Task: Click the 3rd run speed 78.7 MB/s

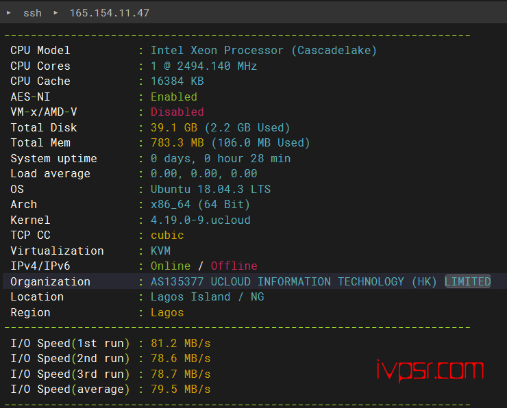Action: (180, 374)
